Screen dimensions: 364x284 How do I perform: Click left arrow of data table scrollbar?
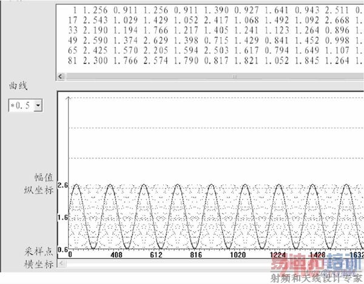pyautogui.click(x=61, y=76)
